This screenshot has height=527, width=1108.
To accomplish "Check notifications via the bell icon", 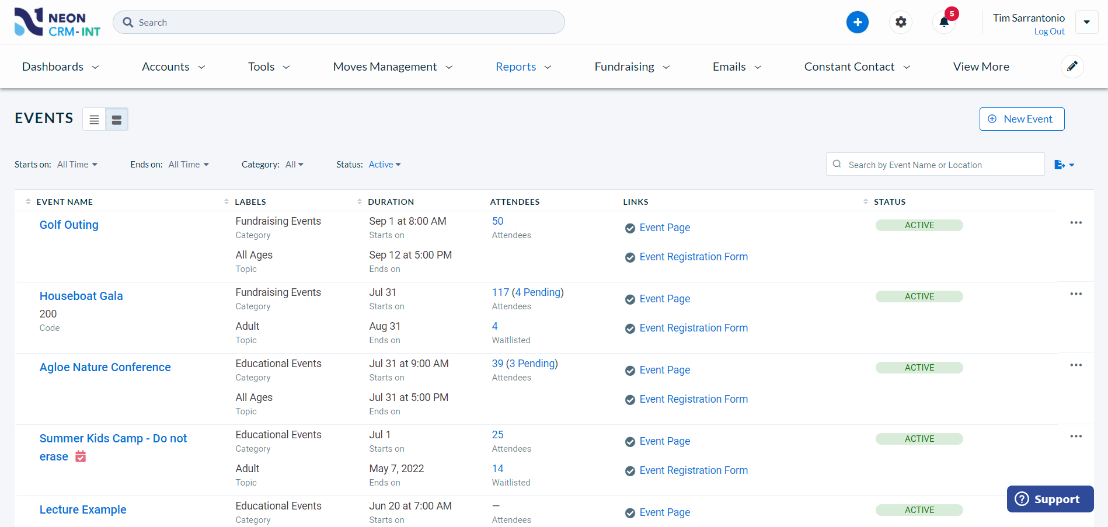I will [x=944, y=23].
